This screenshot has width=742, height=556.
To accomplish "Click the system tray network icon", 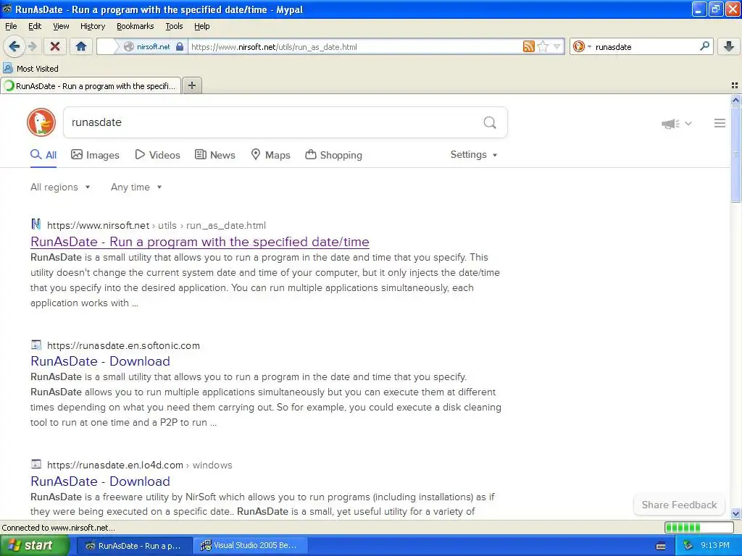I will coord(688,546).
